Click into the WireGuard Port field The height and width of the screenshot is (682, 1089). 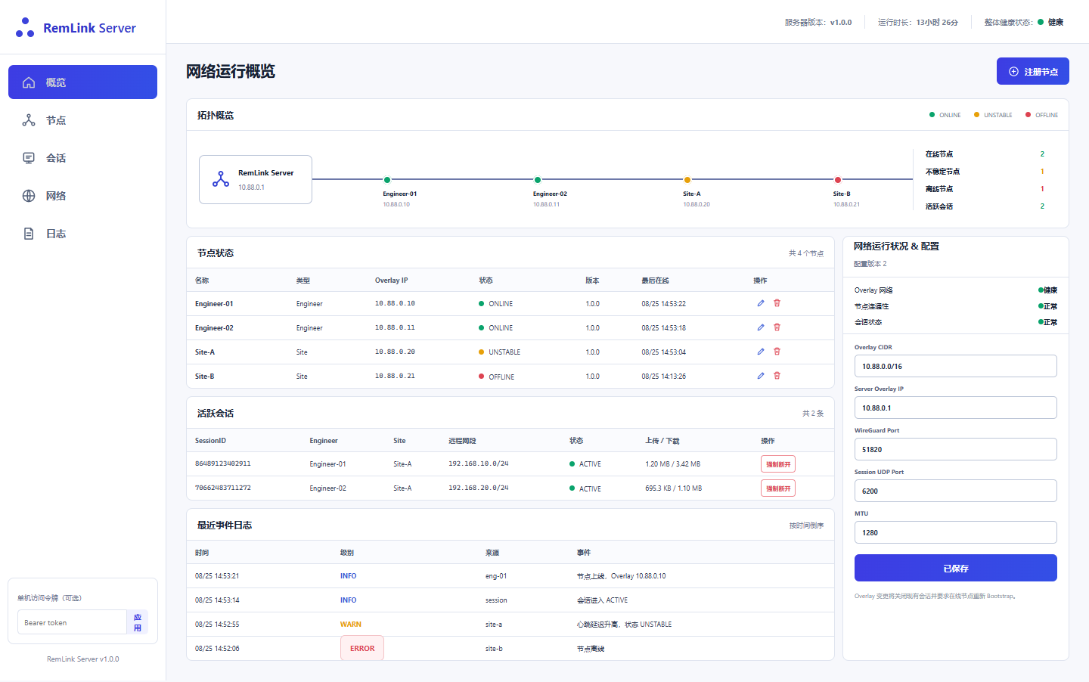point(956,449)
